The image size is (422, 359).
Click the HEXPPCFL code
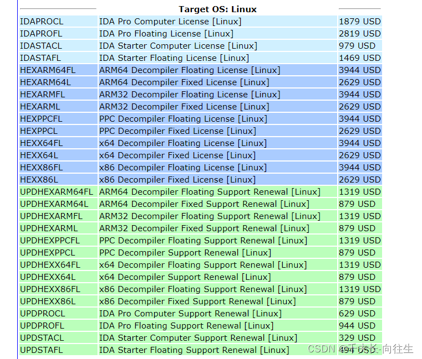click(41, 119)
